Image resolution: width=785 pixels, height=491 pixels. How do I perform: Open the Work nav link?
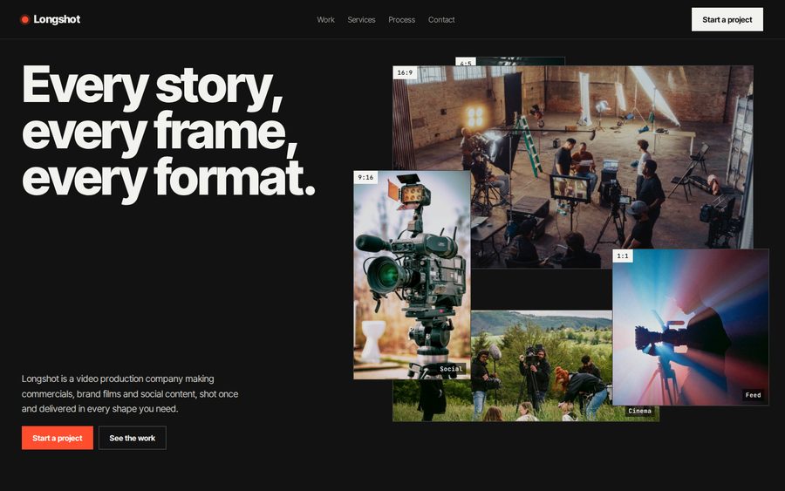coord(325,19)
